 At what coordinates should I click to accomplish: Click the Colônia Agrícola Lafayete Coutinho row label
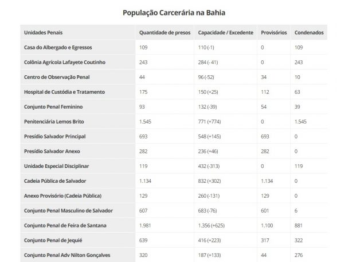(x=65, y=62)
